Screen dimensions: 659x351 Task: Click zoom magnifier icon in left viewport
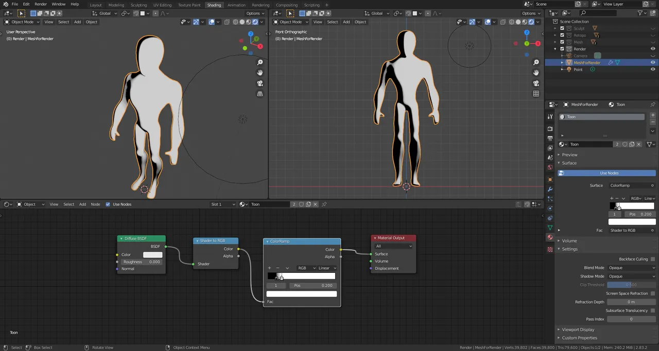pyautogui.click(x=260, y=62)
